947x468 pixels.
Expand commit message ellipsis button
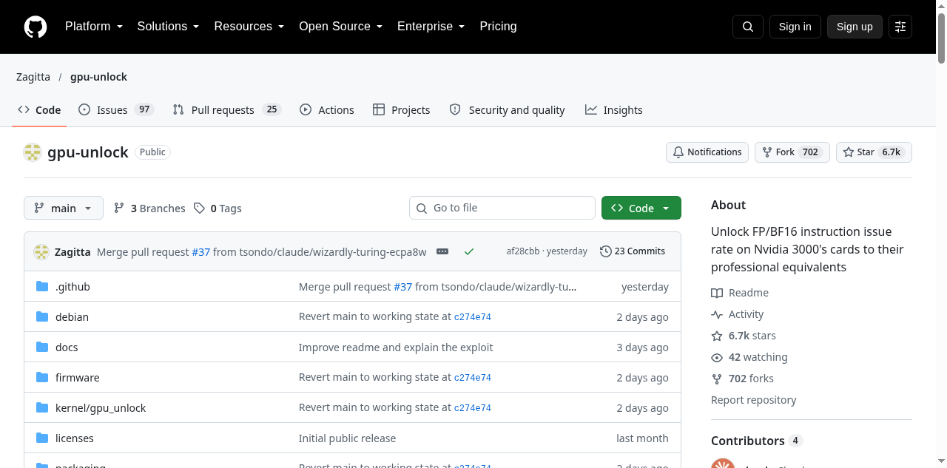click(x=442, y=251)
